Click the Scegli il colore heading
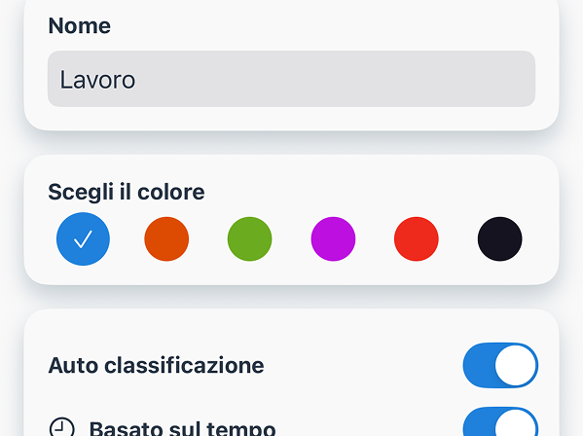583x436 pixels. click(127, 192)
